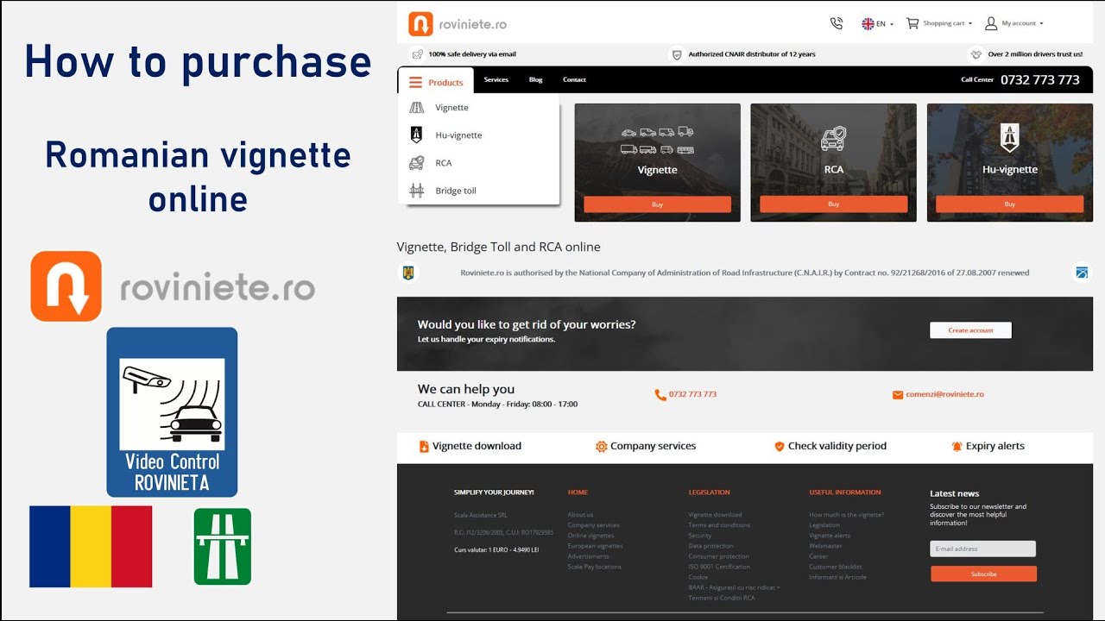Image resolution: width=1105 pixels, height=621 pixels.
Task: Open the comenzi@roviniete.ro email link
Action: point(944,394)
